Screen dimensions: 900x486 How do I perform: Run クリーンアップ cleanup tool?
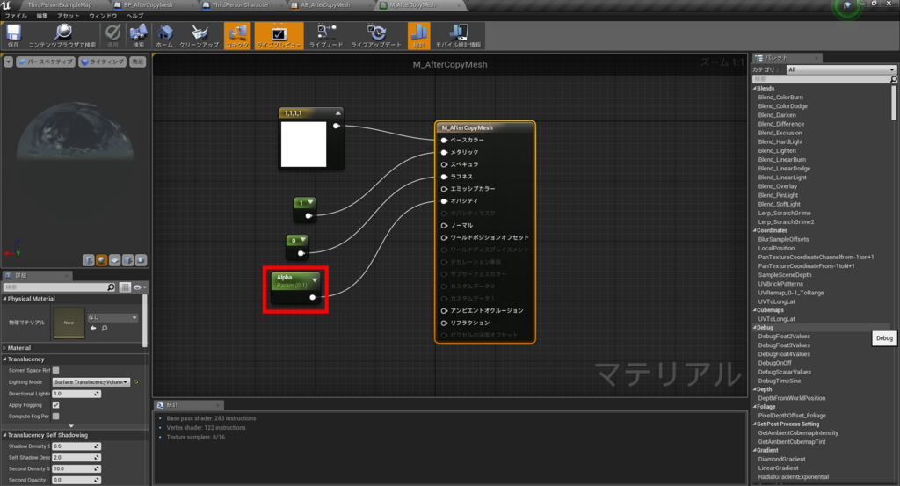200,35
